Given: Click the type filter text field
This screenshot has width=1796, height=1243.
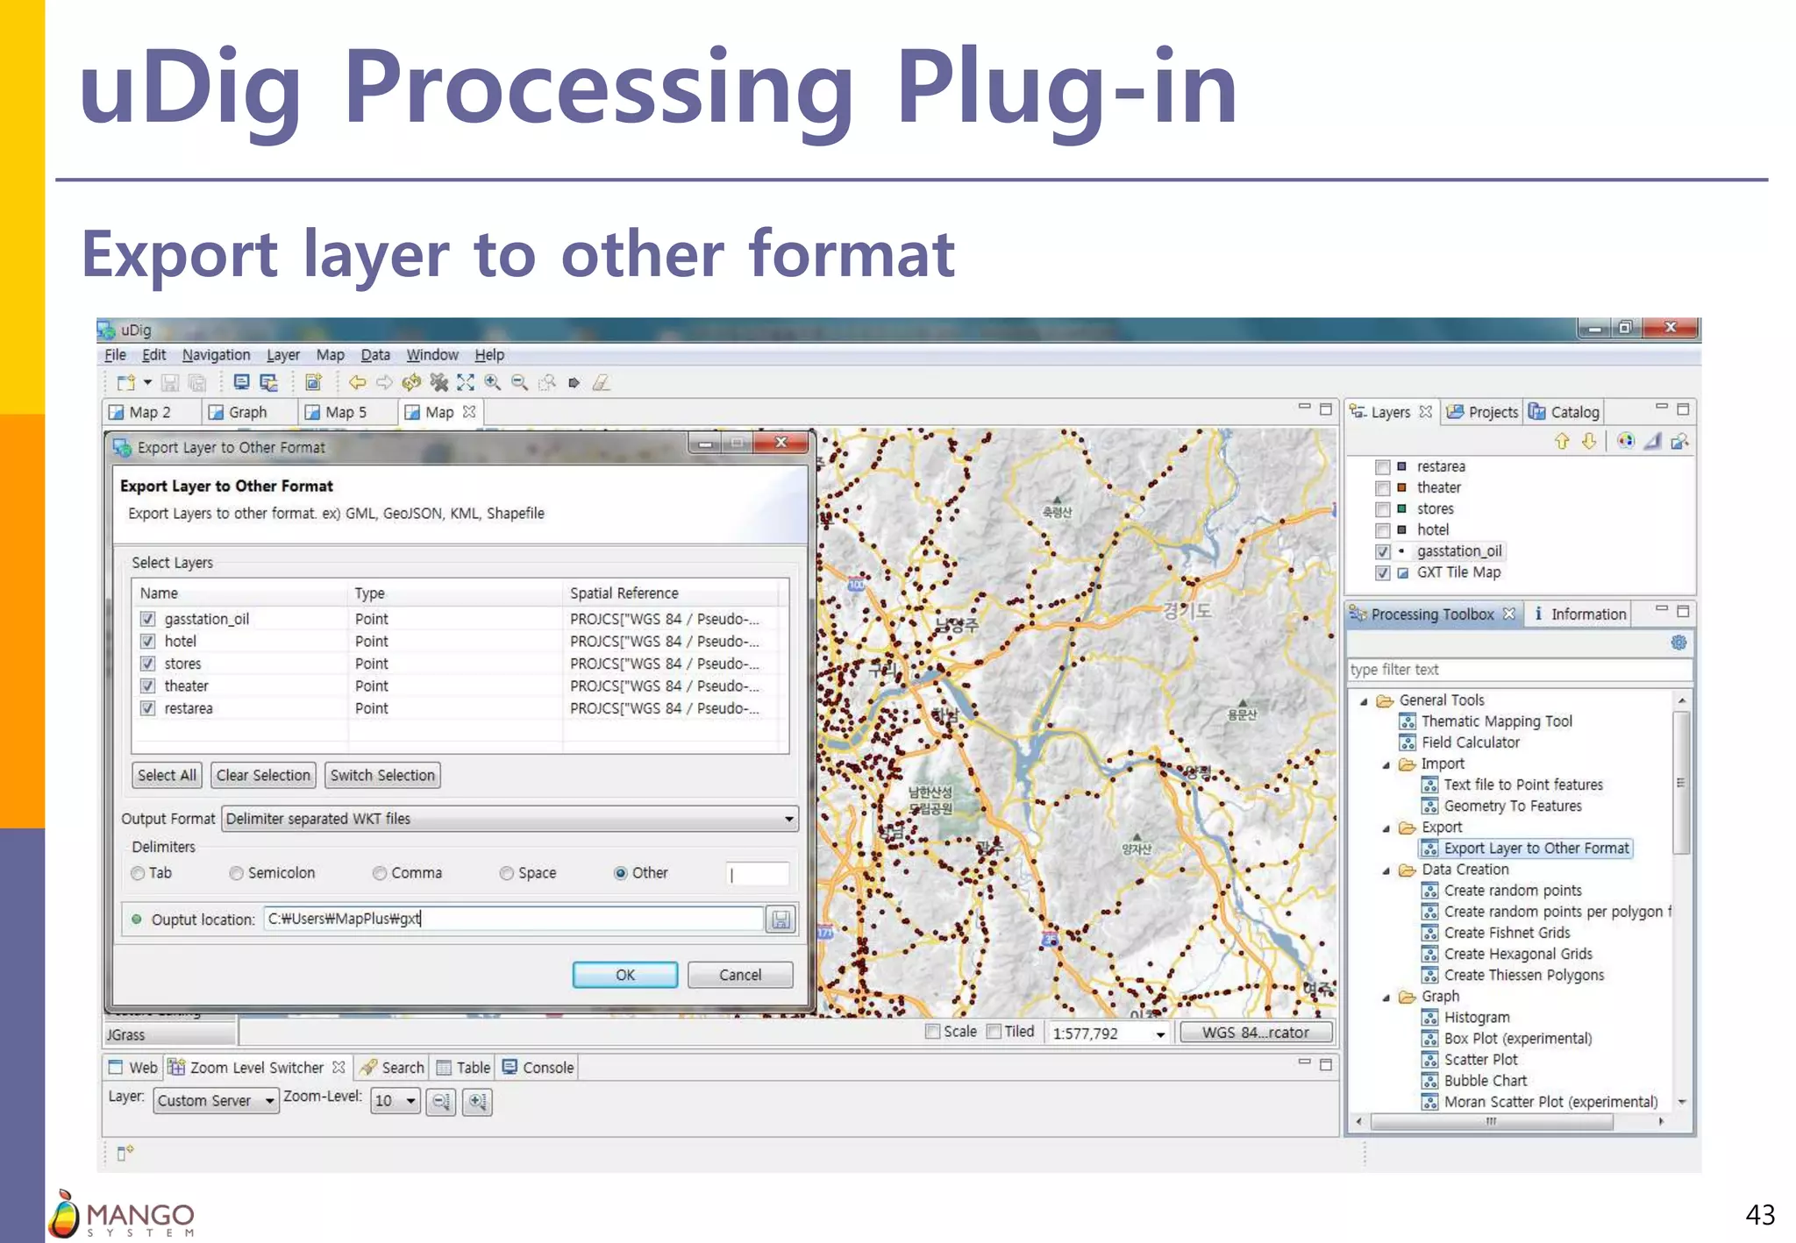Looking at the screenshot, I should pos(1520,670).
